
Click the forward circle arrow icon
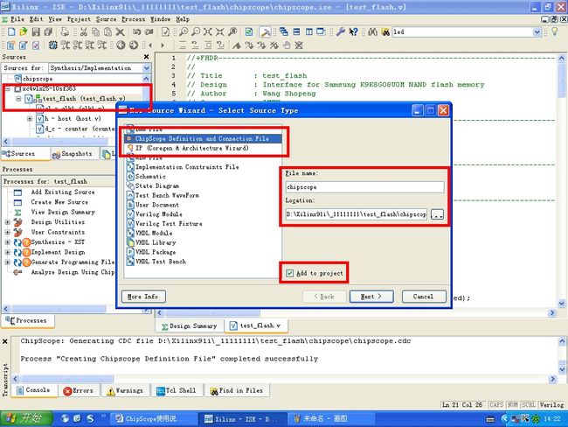(x=134, y=45)
